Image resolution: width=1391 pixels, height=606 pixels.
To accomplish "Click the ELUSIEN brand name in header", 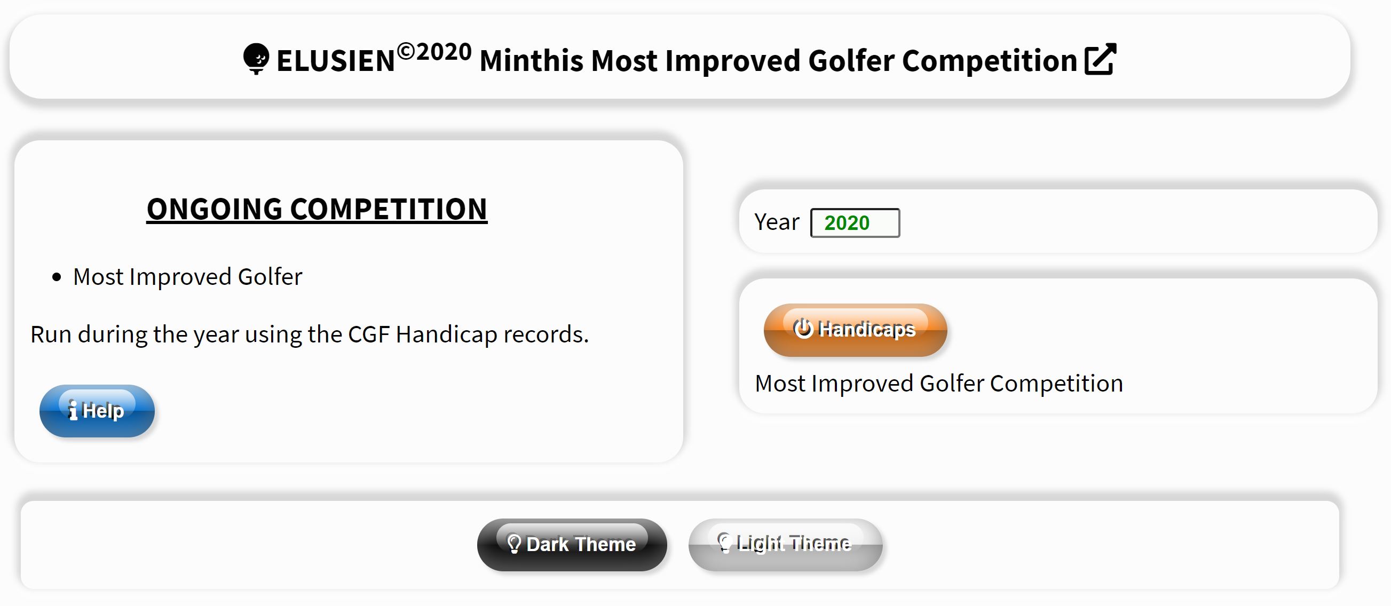I will tap(335, 60).
